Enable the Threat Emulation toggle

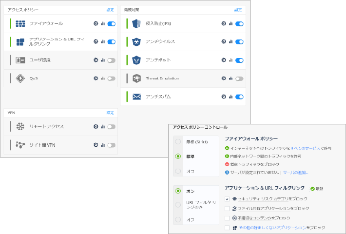pyautogui.click(x=239, y=78)
